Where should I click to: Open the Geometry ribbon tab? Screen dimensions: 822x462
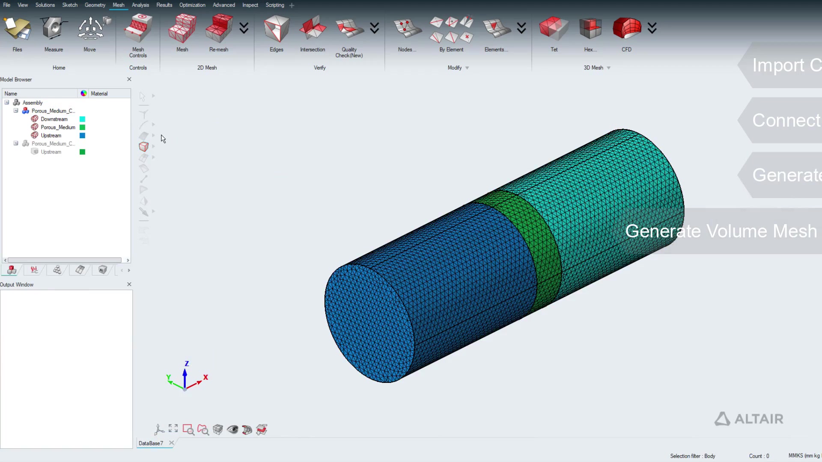click(95, 5)
